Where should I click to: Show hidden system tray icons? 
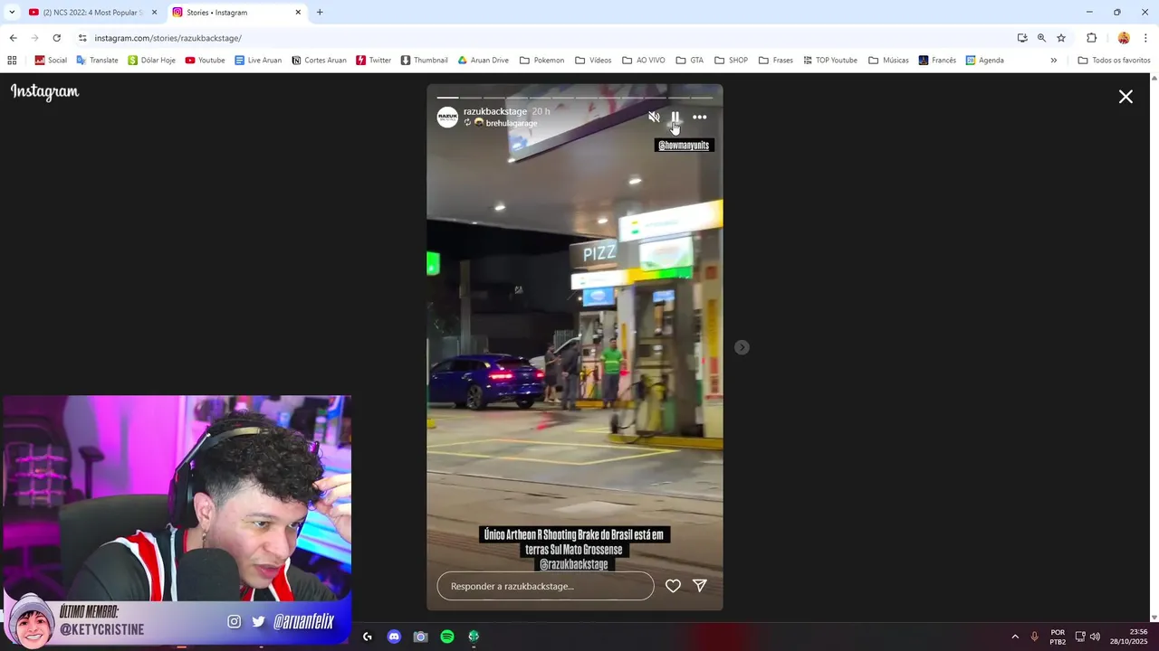(1015, 637)
